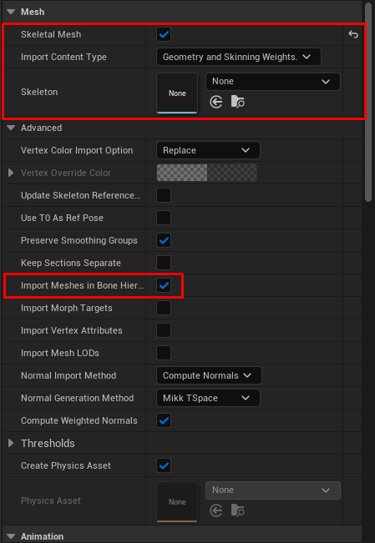Click the Import Content Type label
375x543 pixels.
63,57
